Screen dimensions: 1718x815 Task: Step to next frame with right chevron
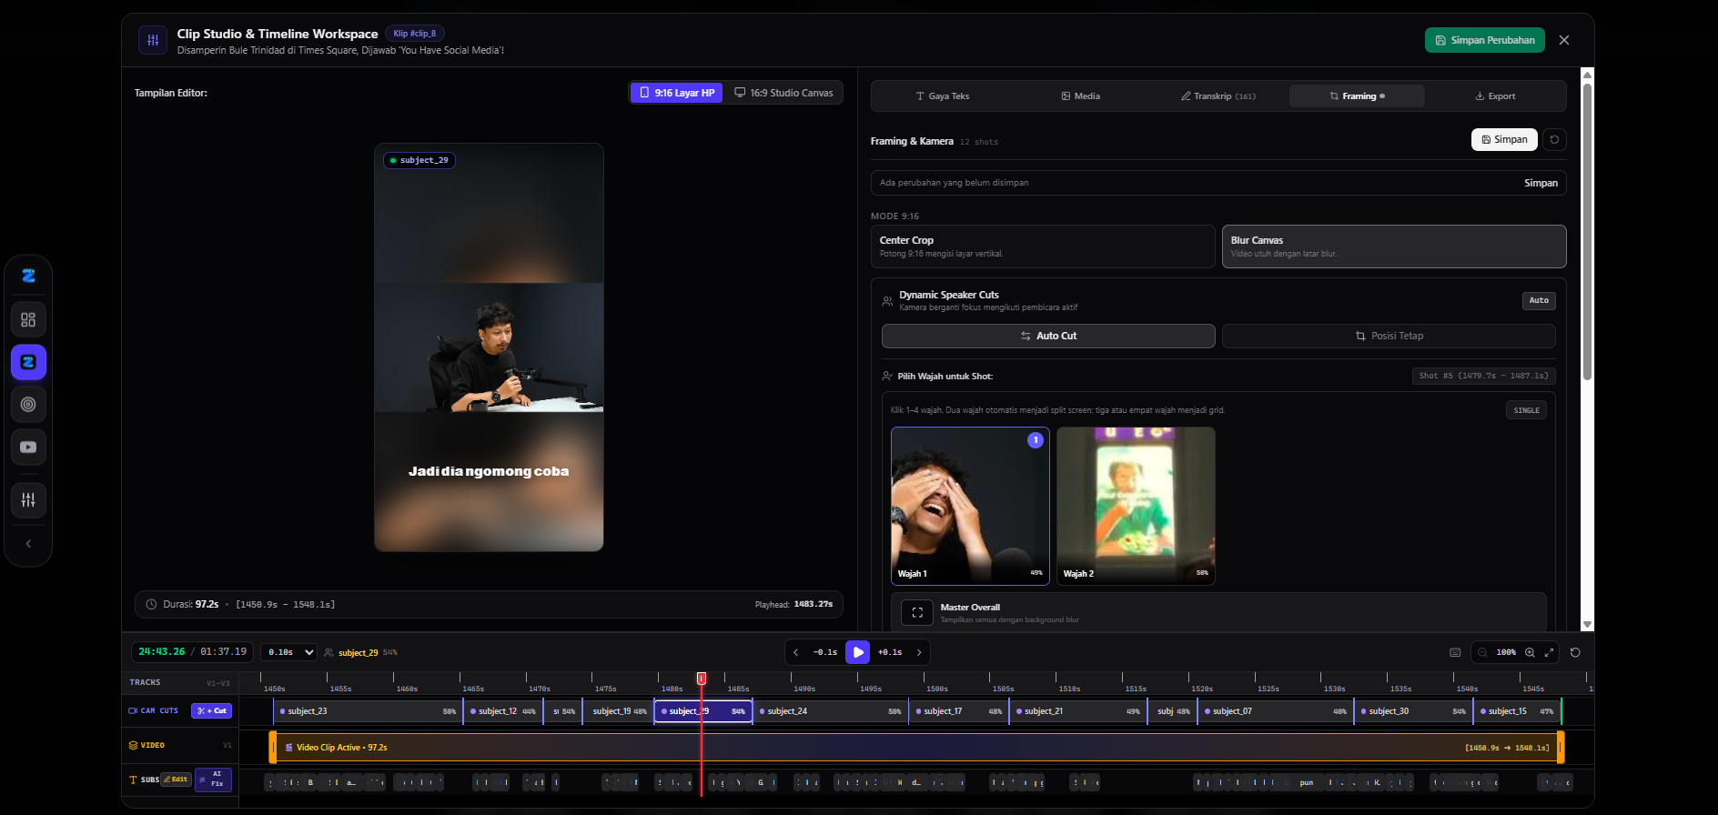pyautogui.click(x=919, y=652)
